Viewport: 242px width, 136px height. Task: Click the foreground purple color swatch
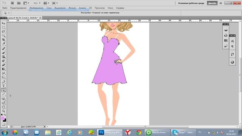click(x=3, y=118)
